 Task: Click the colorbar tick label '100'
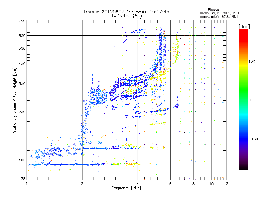252,61
